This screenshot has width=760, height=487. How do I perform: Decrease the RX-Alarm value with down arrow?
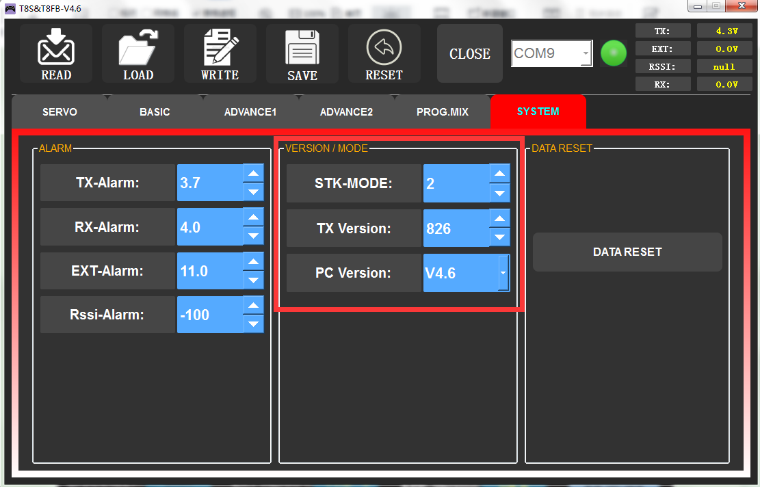coord(254,236)
